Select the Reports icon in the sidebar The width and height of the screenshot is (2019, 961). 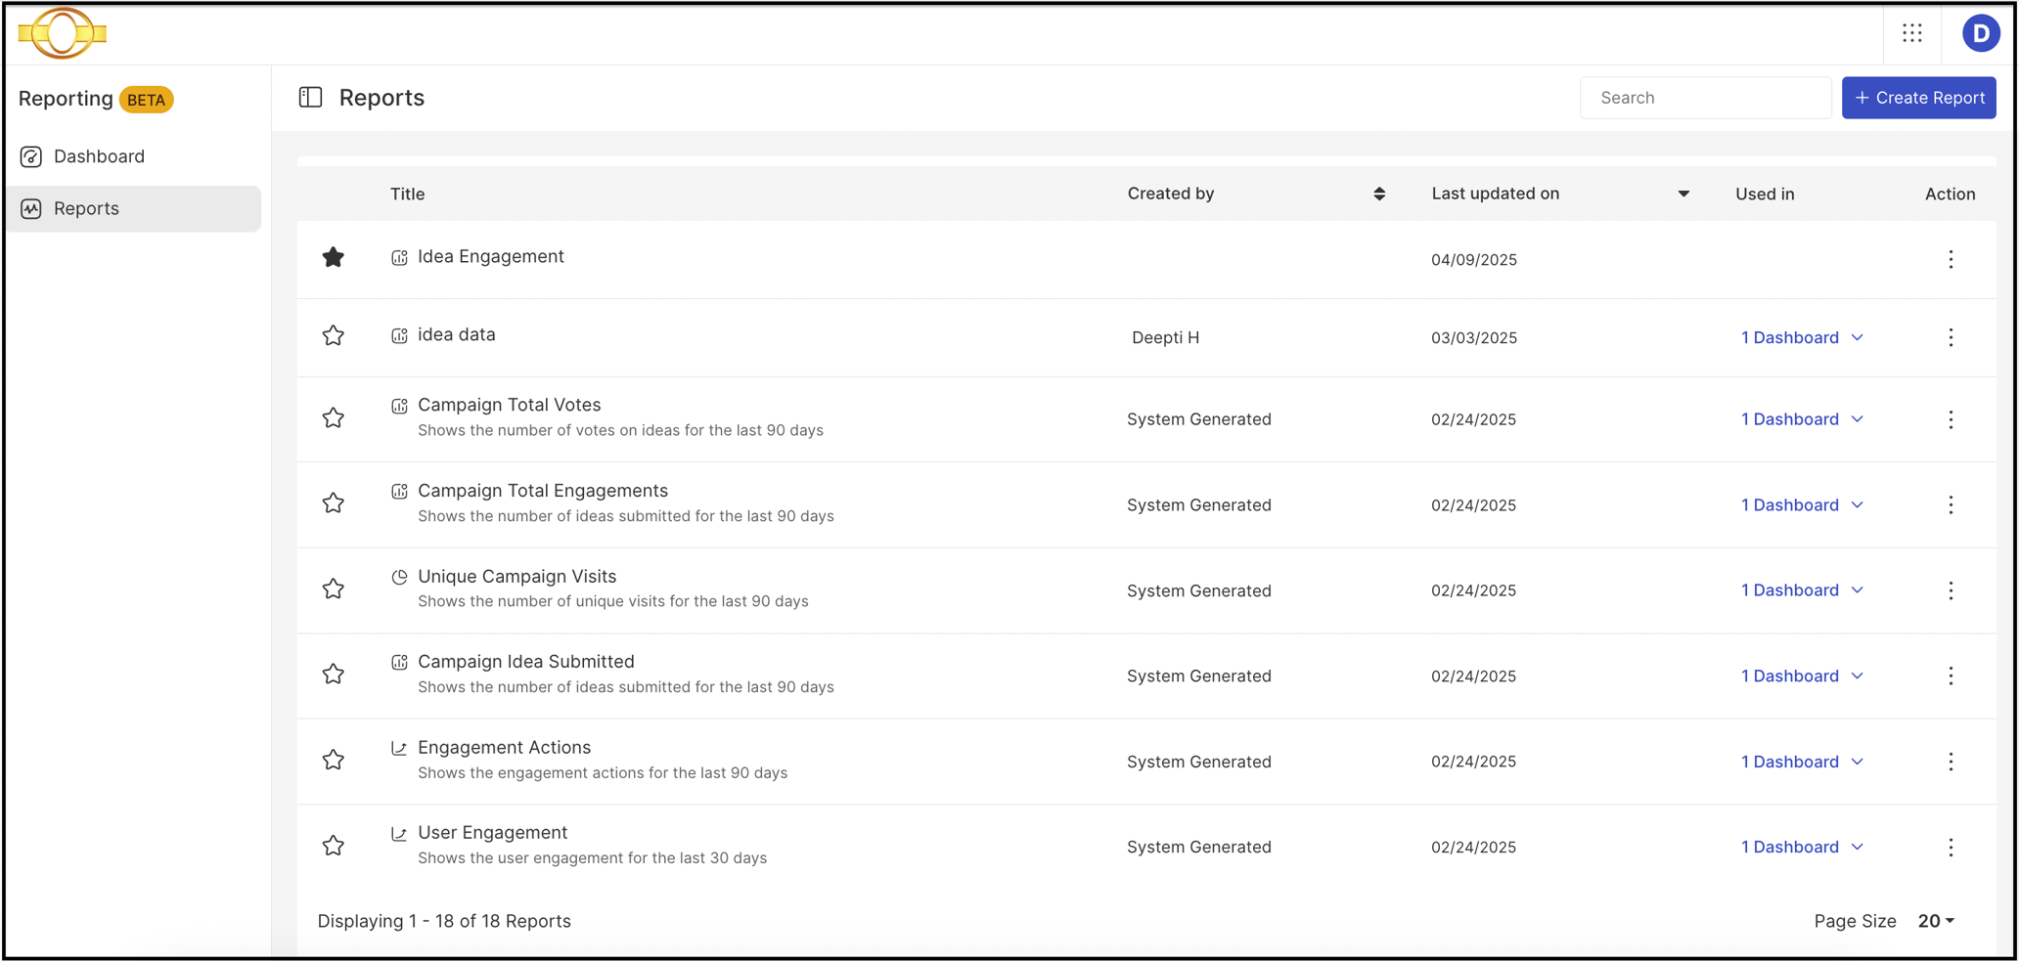click(x=32, y=208)
